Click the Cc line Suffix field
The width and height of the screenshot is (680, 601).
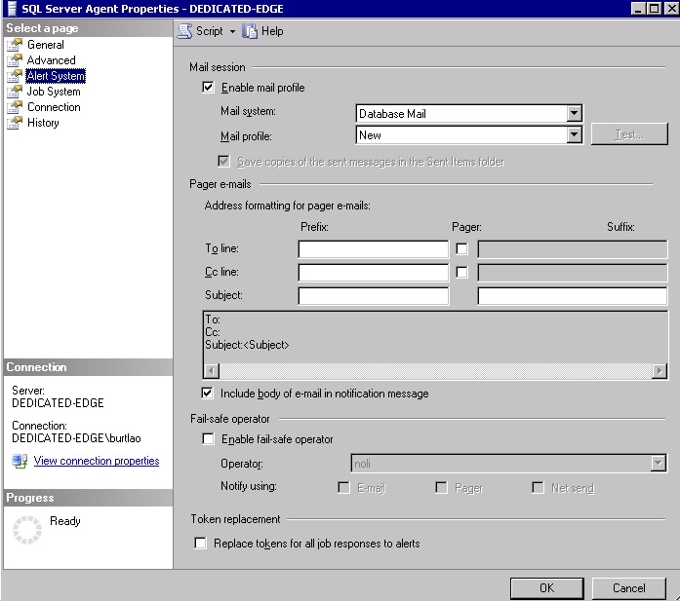[572, 273]
